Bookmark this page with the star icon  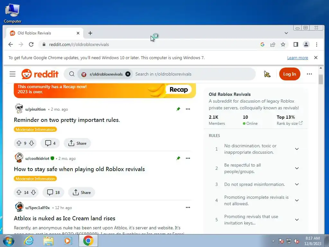pyautogui.click(x=283, y=44)
